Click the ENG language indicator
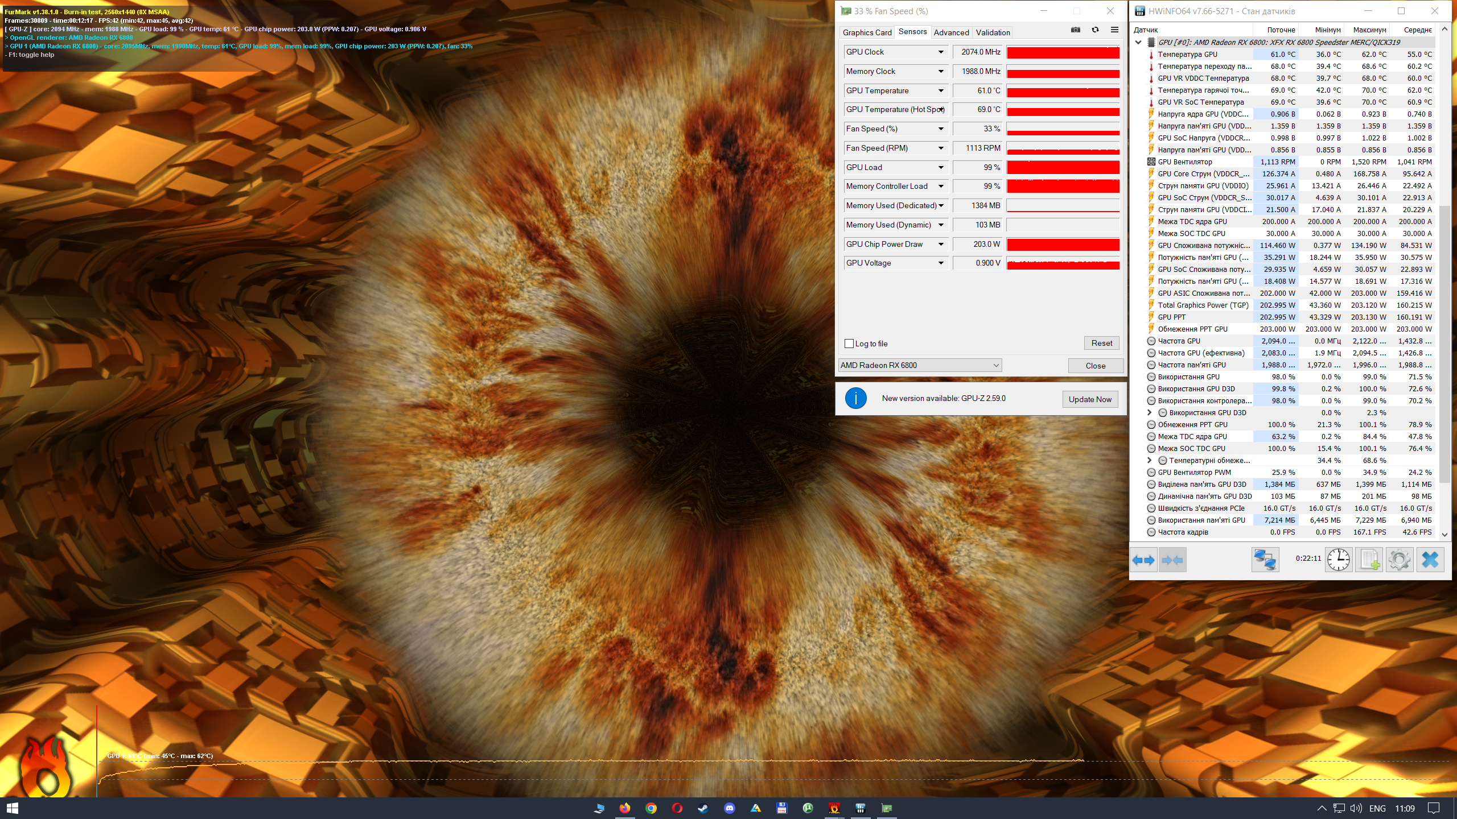Viewport: 1457px width, 819px height. tap(1377, 808)
